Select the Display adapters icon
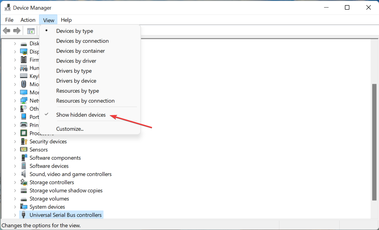This screenshot has height=230, width=379. (x=24, y=52)
